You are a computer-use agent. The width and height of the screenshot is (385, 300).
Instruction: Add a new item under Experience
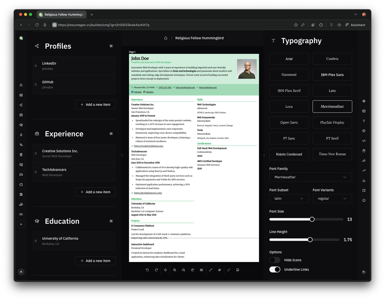pos(95,192)
